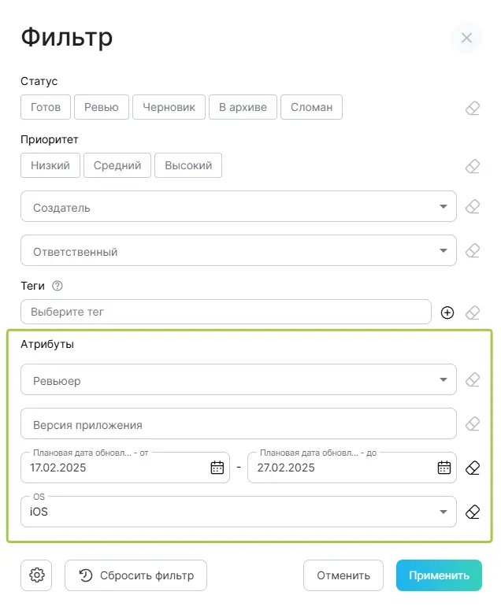The height and width of the screenshot is (610, 501).
Task: Expand the Создатель dropdown
Action: pos(238,207)
